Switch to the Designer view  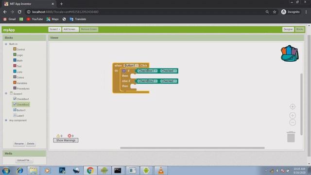click(288, 29)
